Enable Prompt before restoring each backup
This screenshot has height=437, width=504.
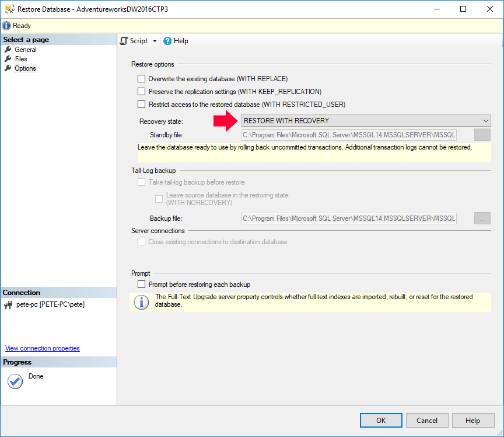[141, 285]
